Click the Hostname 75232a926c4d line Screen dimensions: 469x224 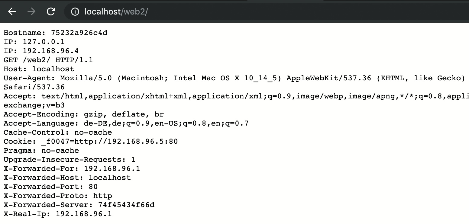(55, 33)
